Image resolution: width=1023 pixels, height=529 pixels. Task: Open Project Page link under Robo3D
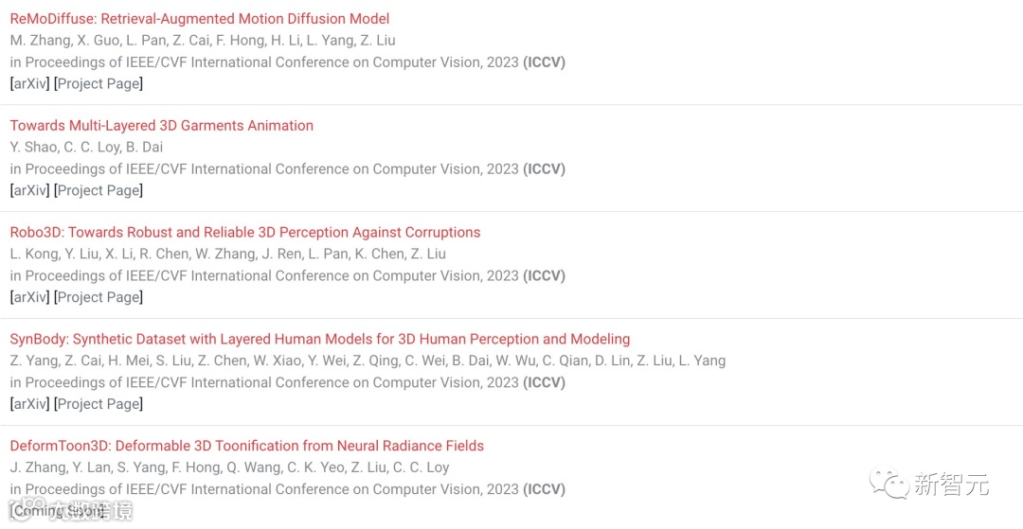[99, 297]
